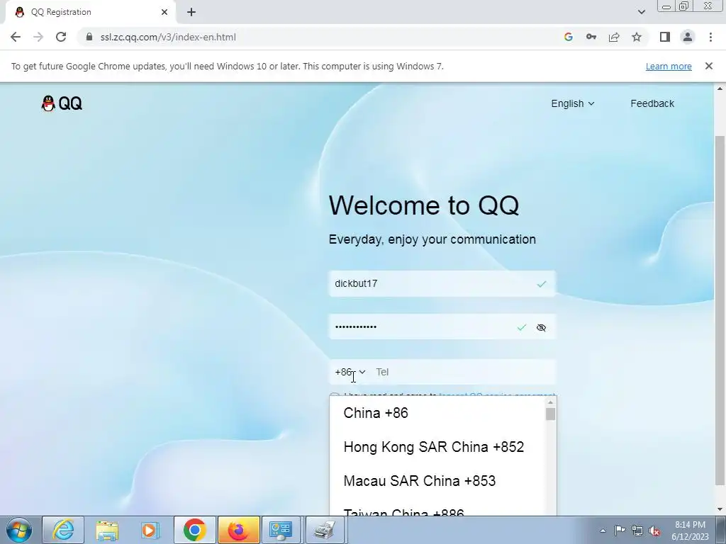Image resolution: width=726 pixels, height=544 pixels.
Task: Open Chrome three-dot menu
Action: point(710,37)
